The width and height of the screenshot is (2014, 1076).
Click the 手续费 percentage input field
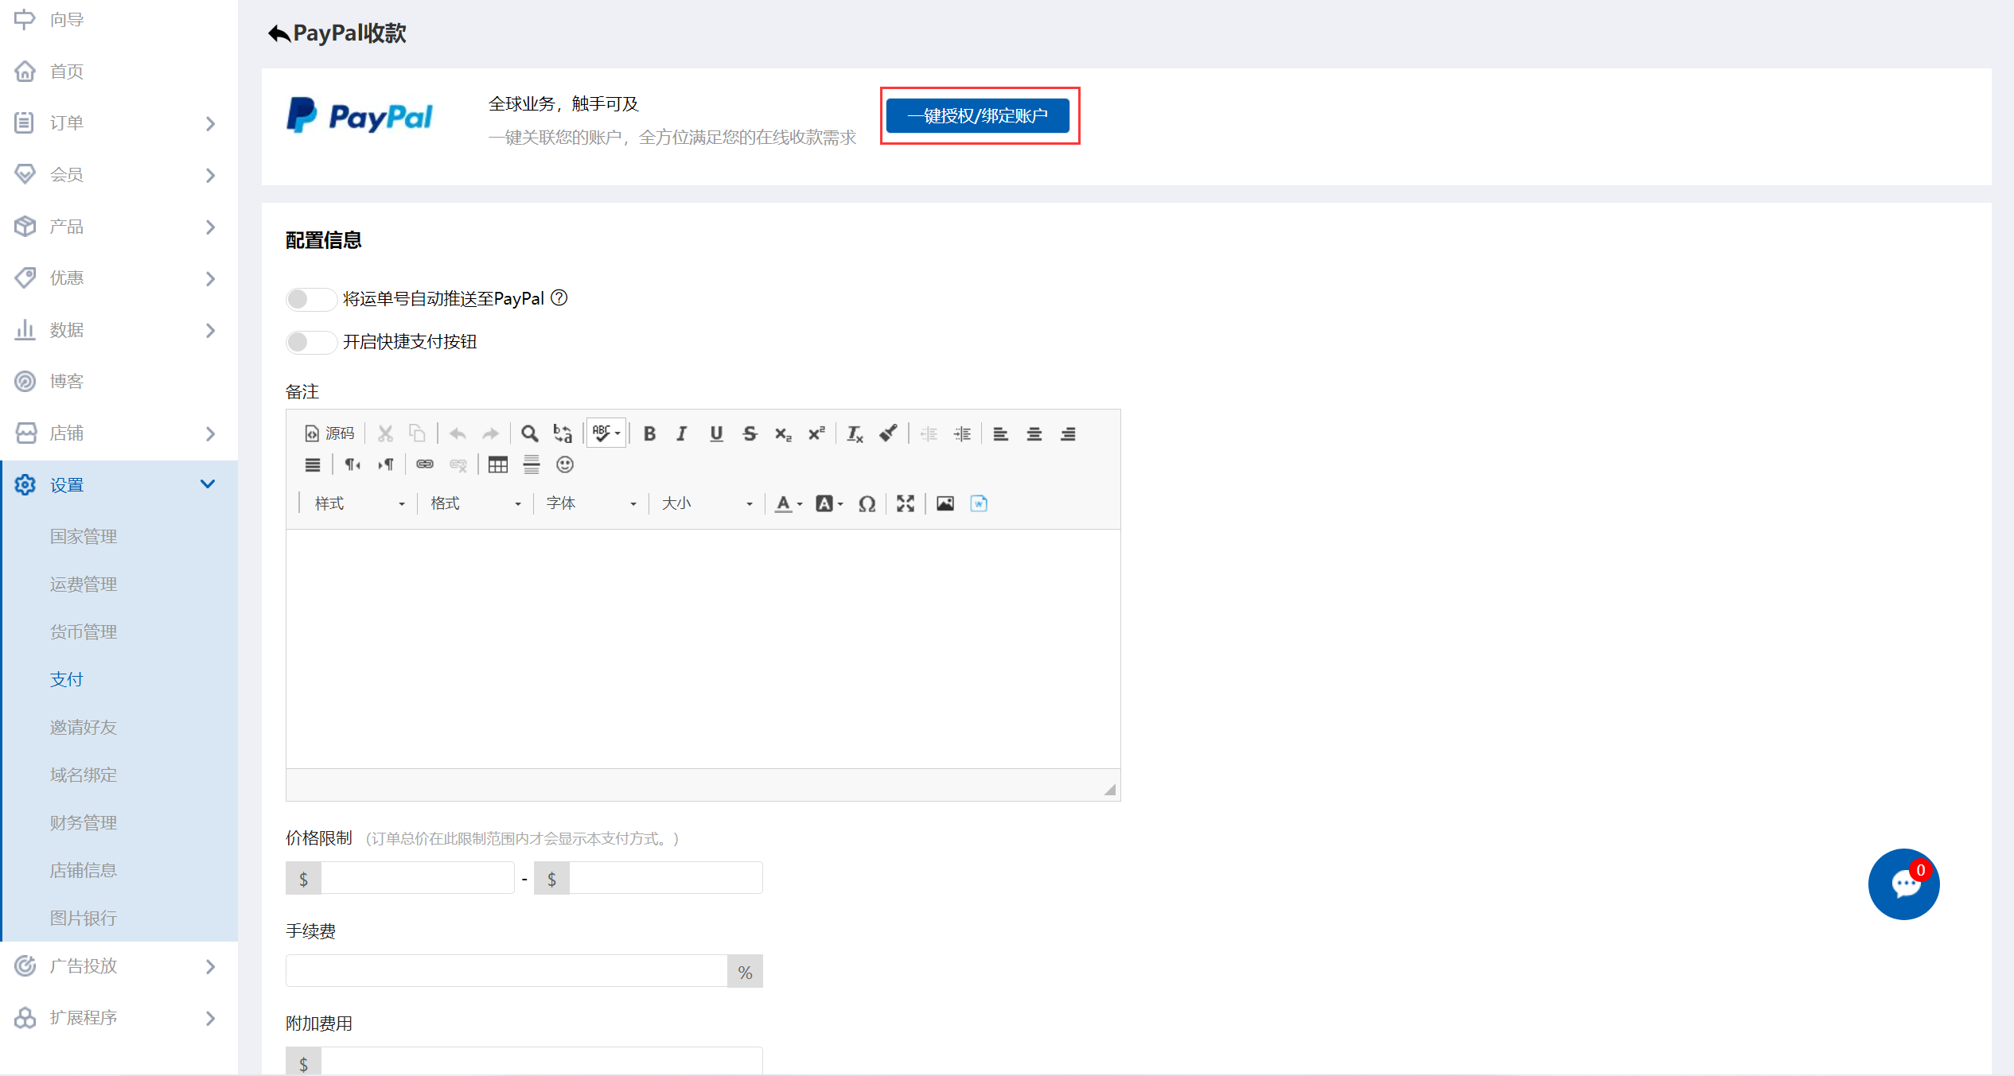coord(506,971)
